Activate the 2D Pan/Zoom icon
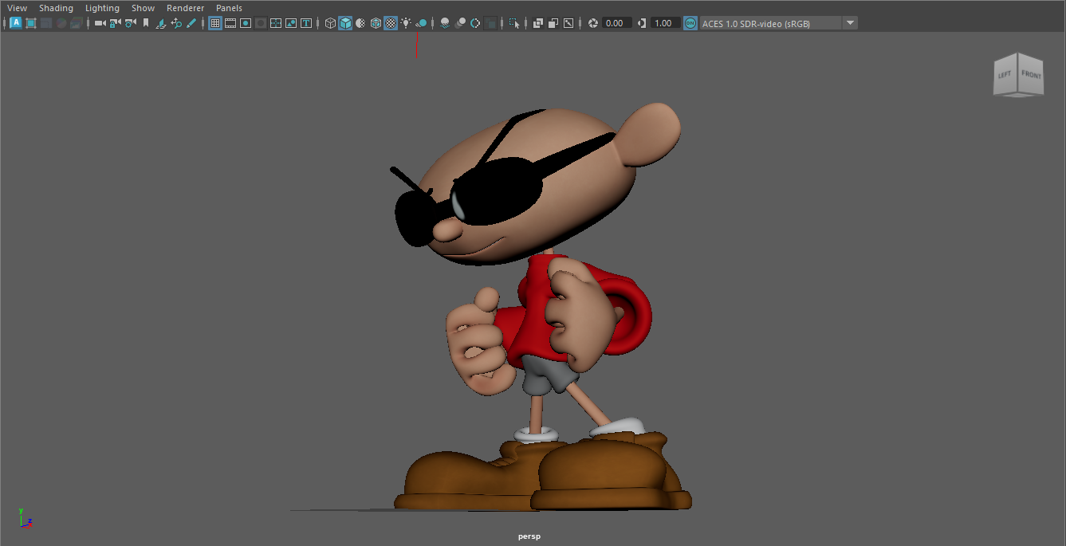The height and width of the screenshot is (546, 1066). (x=176, y=23)
